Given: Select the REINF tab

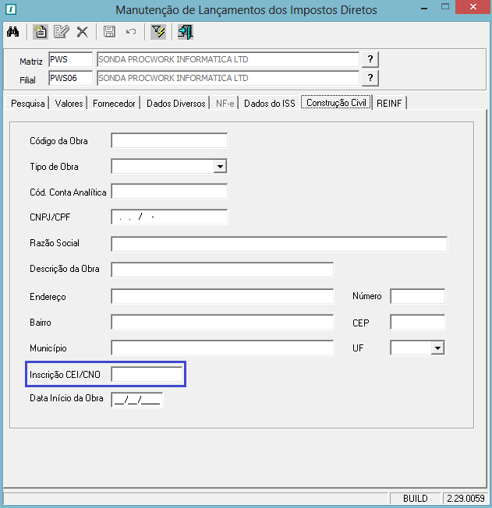Looking at the screenshot, I should coord(390,104).
